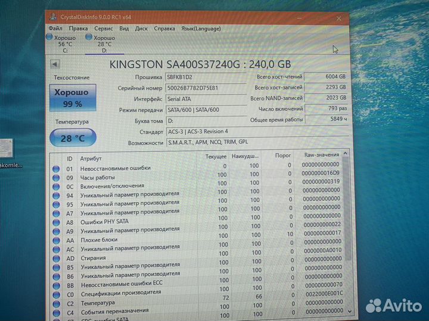Click the status circle for attribute 01
The width and height of the screenshot is (429, 321).
pyautogui.click(x=56, y=169)
